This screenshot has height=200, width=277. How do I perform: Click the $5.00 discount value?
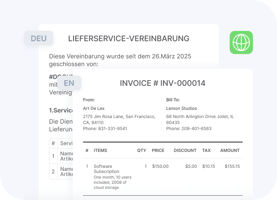pyautogui.click(x=191, y=166)
